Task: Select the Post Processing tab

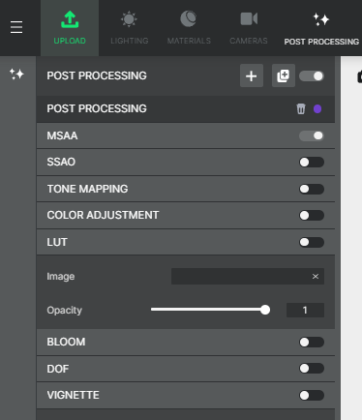Action: (321, 28)
